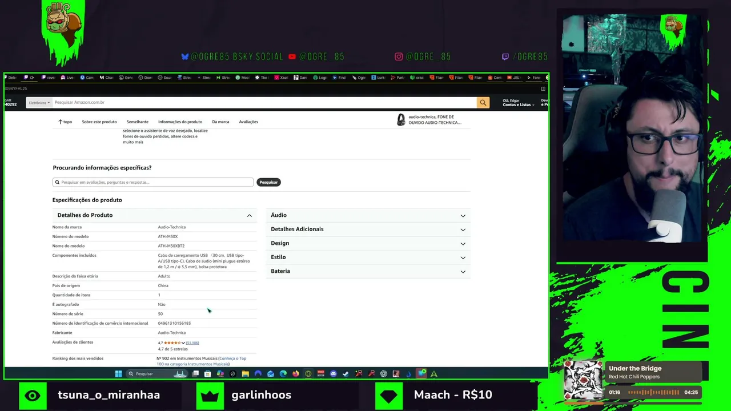731x411 pixels.
Task: Click the Bluesky butterfly icon in the overlay
Action: click(185, 57)
